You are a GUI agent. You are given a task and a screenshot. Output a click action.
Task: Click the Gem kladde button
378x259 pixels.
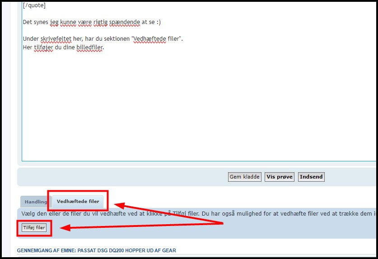coord(244,177)
